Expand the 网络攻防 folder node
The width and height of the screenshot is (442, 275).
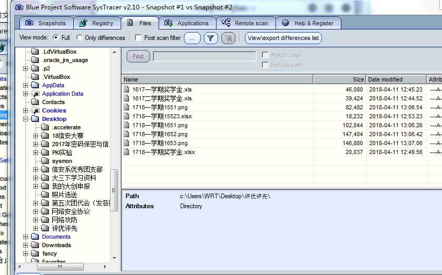point(35,220)
